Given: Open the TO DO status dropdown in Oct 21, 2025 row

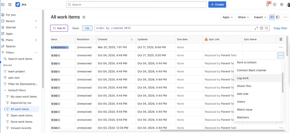Looking at the screenshot, I should click(56, 55).
